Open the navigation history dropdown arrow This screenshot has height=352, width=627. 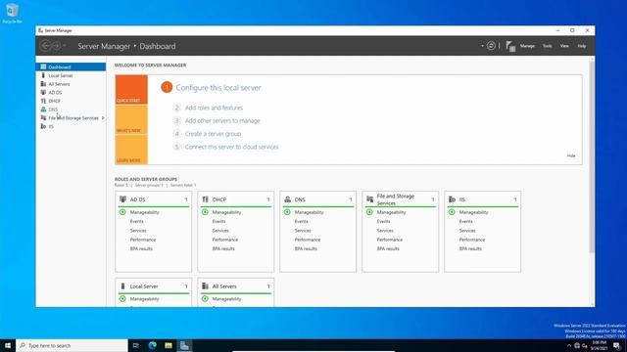pos(65,46)
